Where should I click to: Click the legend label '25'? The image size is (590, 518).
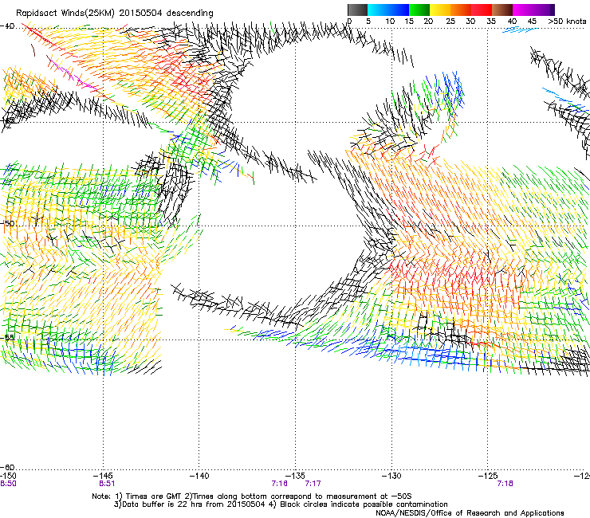pyautogui.click(x=450, y=21)
